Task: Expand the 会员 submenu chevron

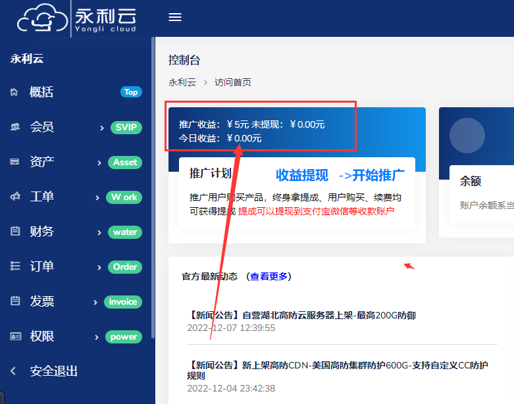Action: point(101,128)
